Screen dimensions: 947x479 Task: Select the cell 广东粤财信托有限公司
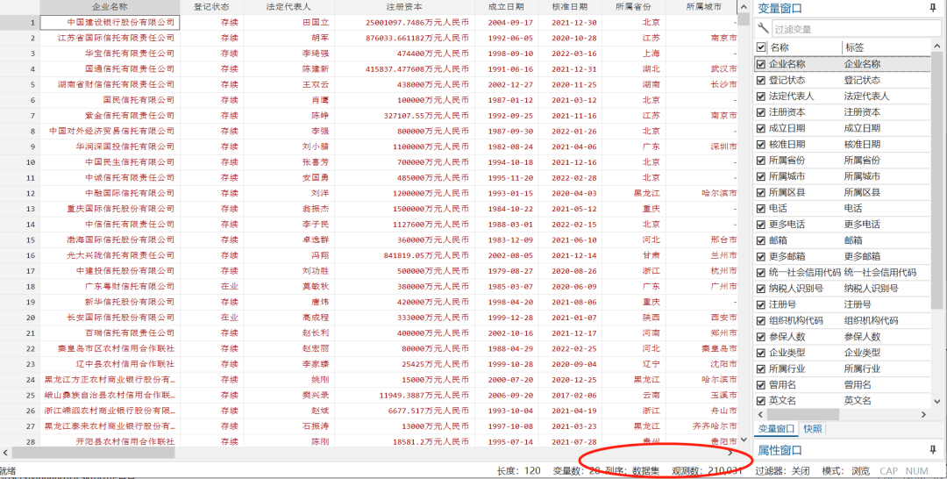[110, 286]
